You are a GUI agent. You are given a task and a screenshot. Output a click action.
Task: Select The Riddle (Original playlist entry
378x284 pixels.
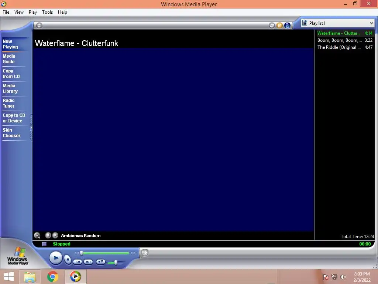click(x=345, y=47)
